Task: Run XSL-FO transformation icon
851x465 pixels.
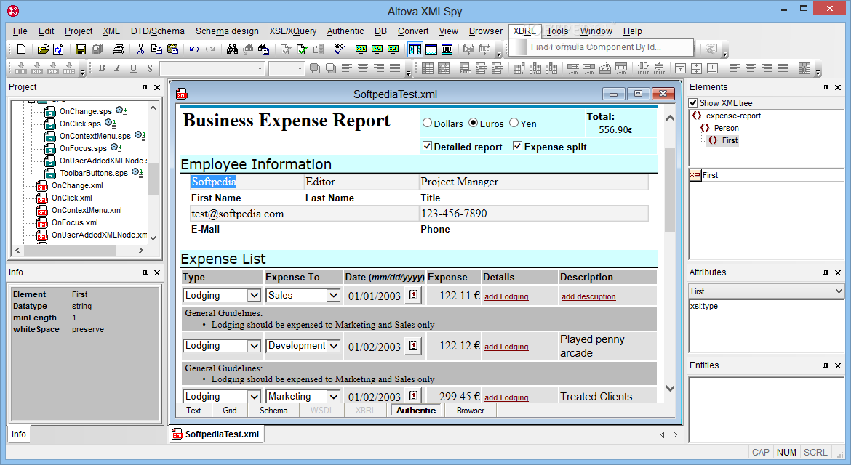Action: click(x=377, y=49)
